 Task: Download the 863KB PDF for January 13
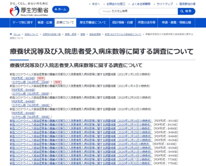23,78
